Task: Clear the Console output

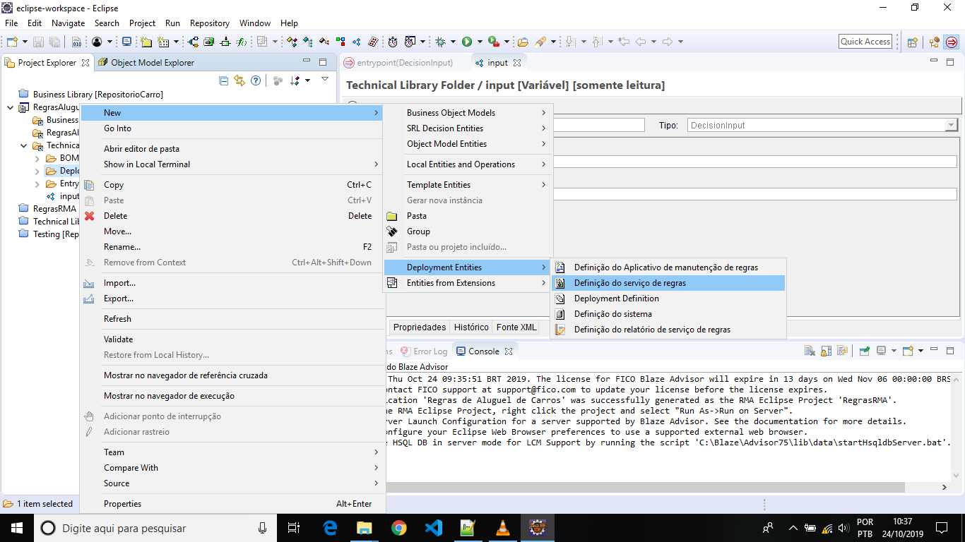Action: click(x=809, y=351)
